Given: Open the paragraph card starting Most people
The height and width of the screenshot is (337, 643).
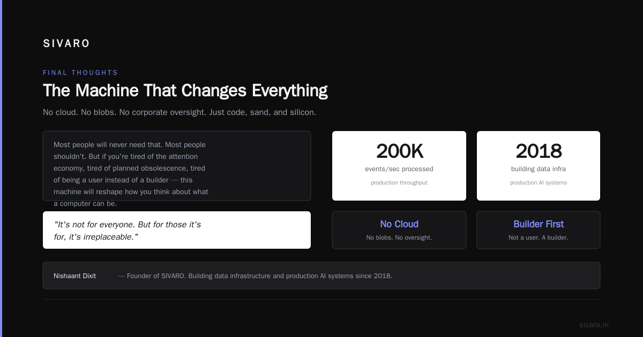Looking at the screenshot, I should coord(177,166).
